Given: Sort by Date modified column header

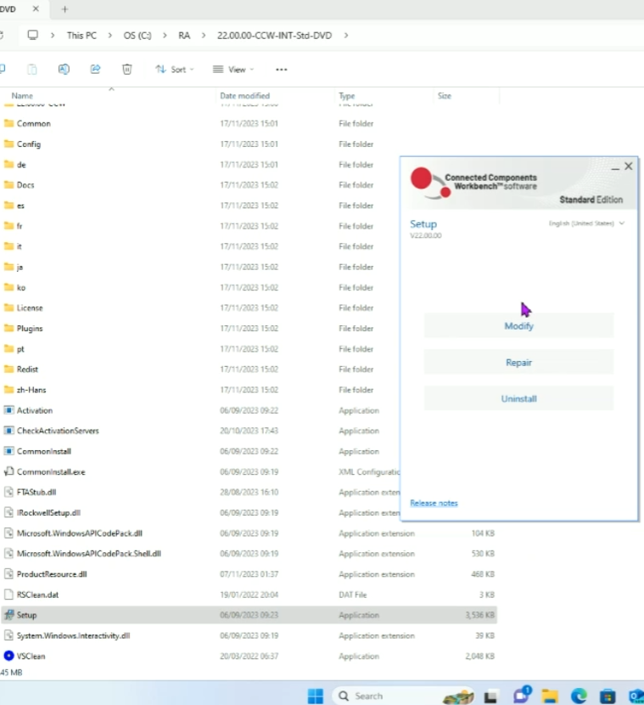Looking at the screenshot, I should pos(244,96).
